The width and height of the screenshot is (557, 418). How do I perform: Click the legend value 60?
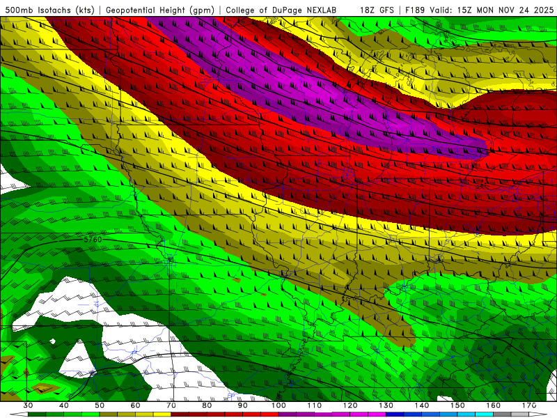pos(135,405)
